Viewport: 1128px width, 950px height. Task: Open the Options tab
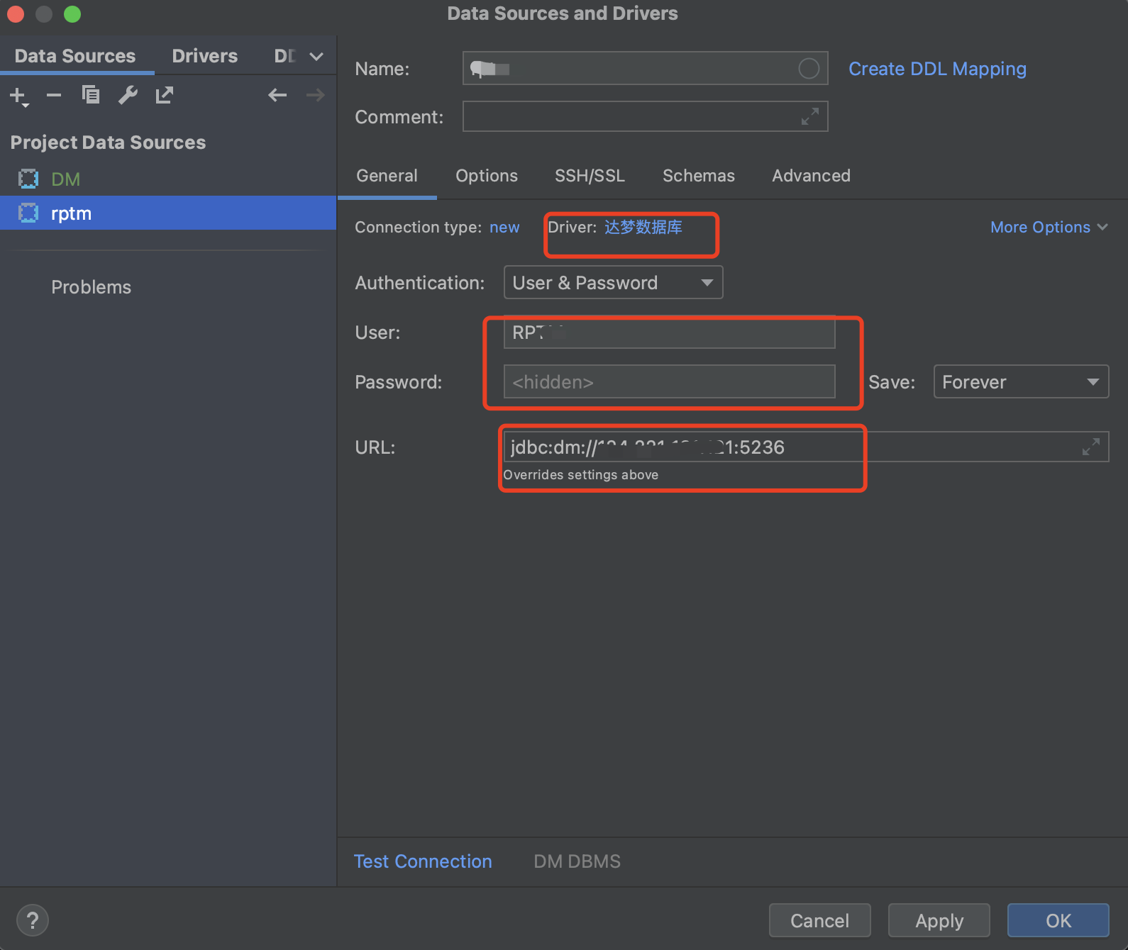click(487, 176)
